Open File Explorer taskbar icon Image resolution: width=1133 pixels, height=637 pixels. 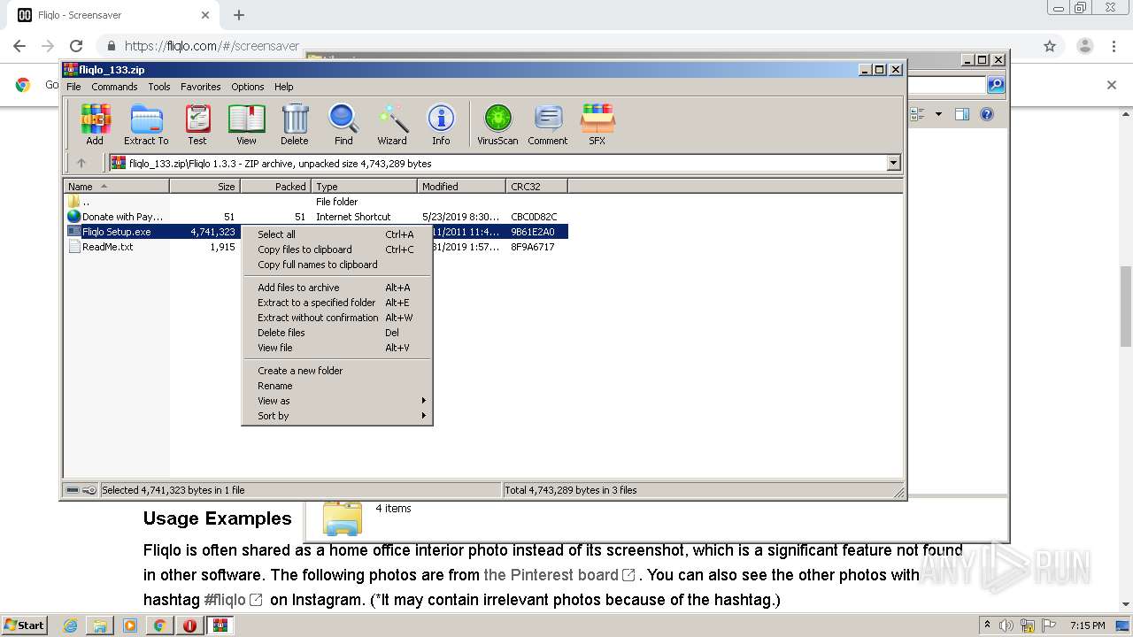coord(100,625)
